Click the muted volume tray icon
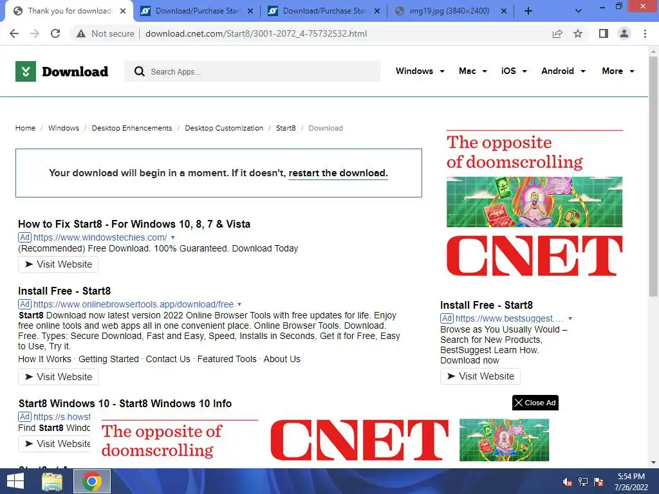 tap(568, 482)
